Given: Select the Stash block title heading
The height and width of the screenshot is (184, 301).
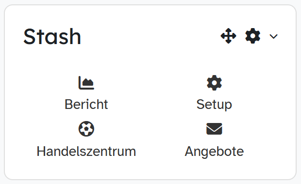Looking at the screenshot, I should pyautogui.click(x=52, y=36).
